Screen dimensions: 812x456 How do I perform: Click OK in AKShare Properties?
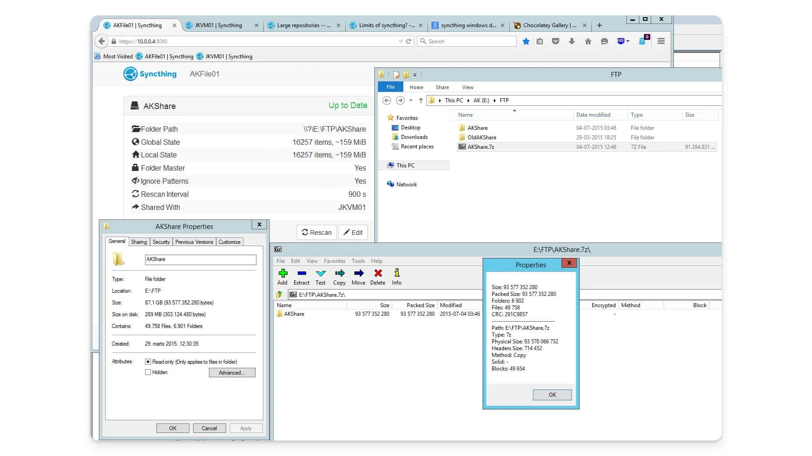click(173, 428)
